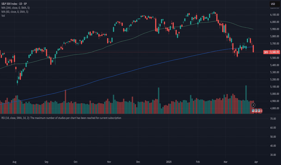
Task: Click the 70.00 RSI scale value
Action: (273, 118)
